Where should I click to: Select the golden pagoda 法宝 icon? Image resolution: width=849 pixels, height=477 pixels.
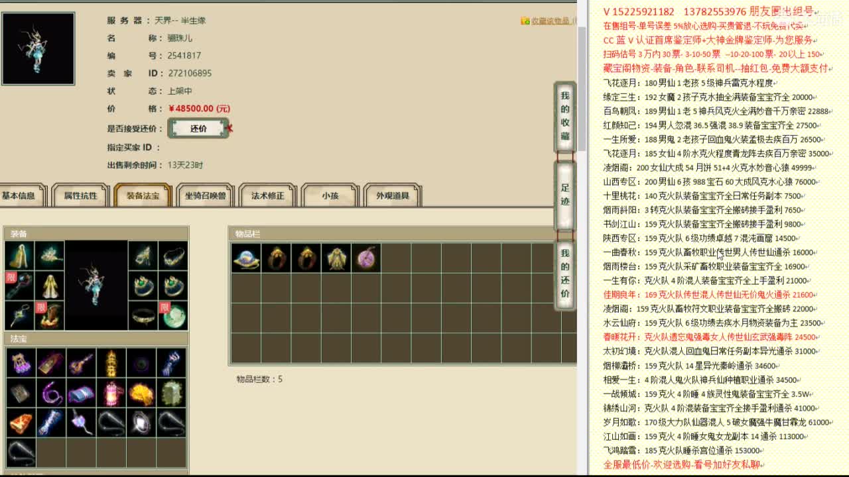(111, 363)
